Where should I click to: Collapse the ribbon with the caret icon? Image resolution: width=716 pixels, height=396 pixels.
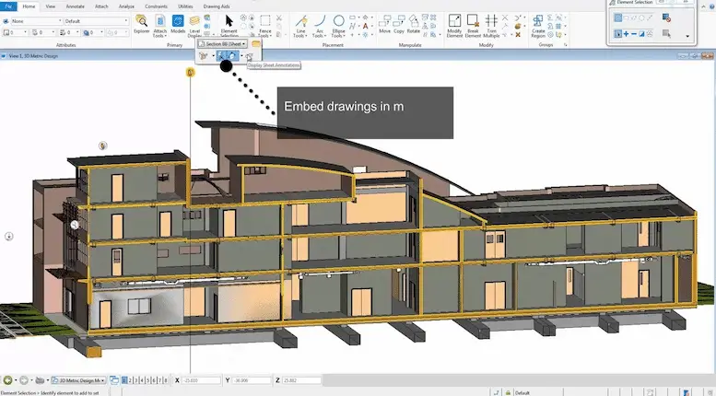(x=704, y=6)
